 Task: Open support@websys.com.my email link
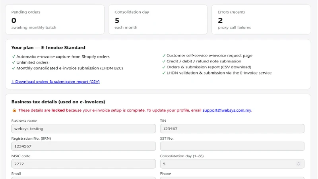[x=227, y=110]
